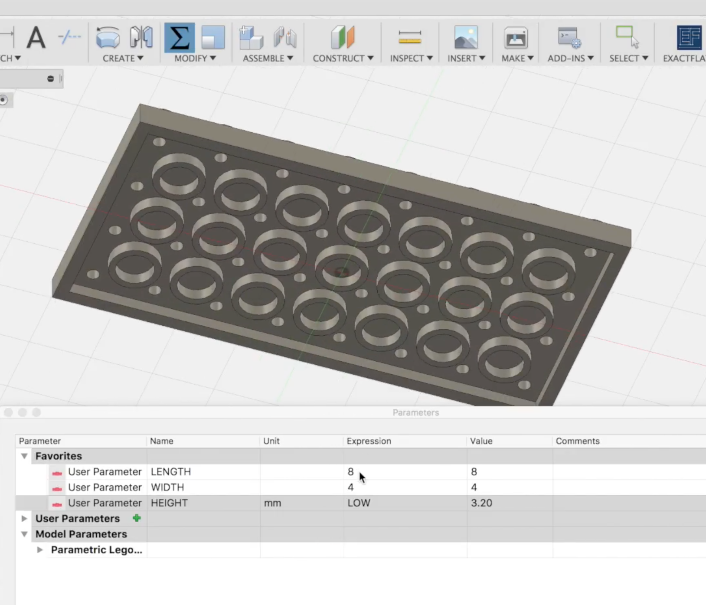
Task: Add a new user parameter with the plus
Action: (x=136, y=518)
